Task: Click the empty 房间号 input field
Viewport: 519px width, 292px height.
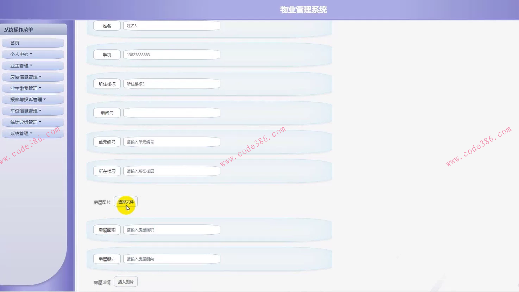Action: [x=171, y=113]
